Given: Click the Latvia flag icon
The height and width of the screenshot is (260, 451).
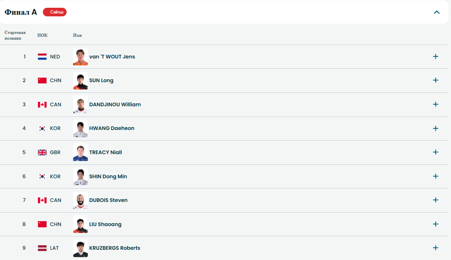Looking at the screenshot, I should [42, 248].
